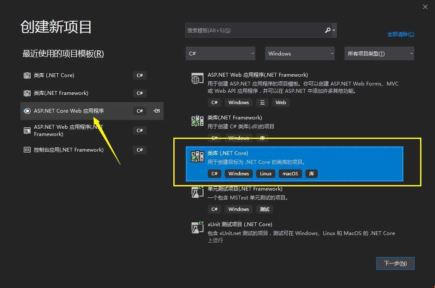
Task: Click the 下一步 button
Action: click(395, 263)
